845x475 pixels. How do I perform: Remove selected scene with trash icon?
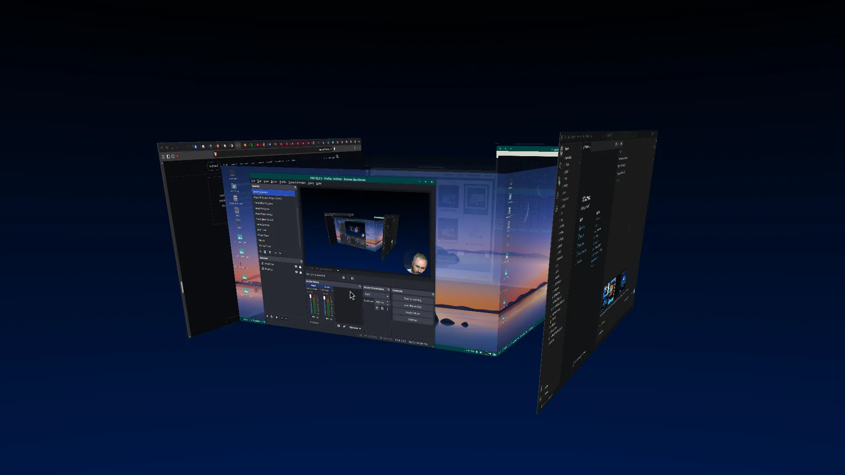(x=265, y=252)
